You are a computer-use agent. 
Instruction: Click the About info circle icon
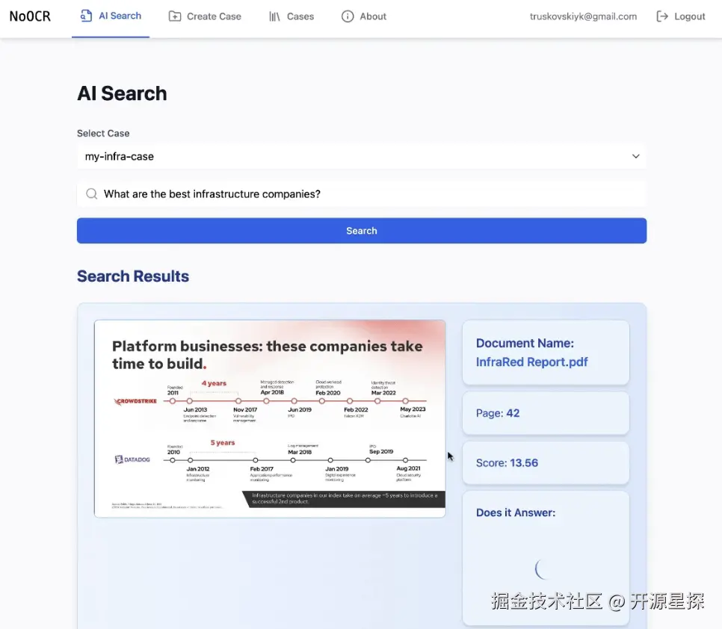[347, 16]
